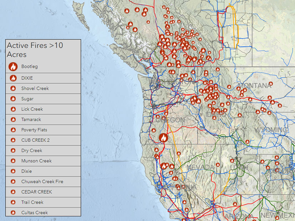The height and width of the screenshot is (221, 295).
Task: Click the large flame marker in southern Oregon
Action: [164, 137]
